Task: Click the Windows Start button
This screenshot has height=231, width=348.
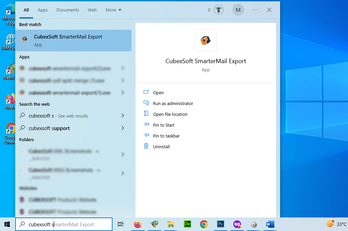Action: coord(7,224)
